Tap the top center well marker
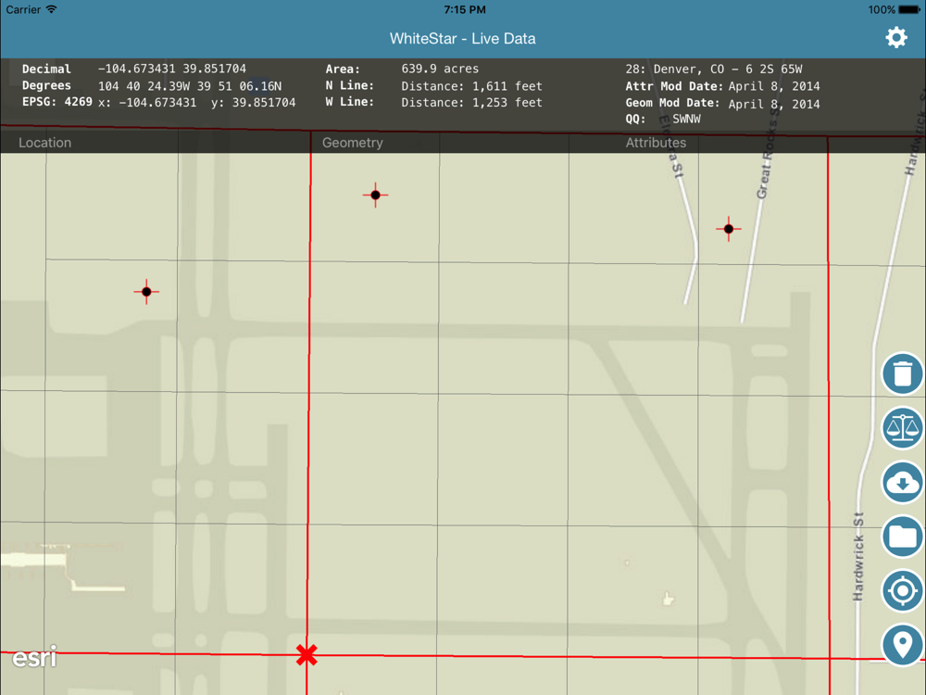Image resolution: width=926 pixels, height=695 pixels. (376, 195)
